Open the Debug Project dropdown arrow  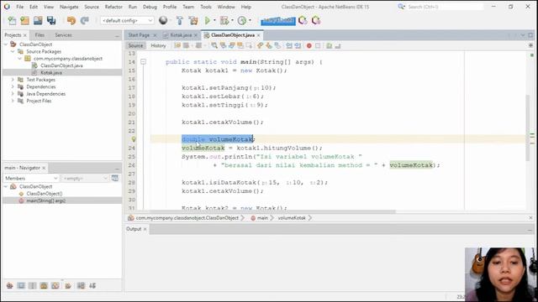(x=232, y=20)
